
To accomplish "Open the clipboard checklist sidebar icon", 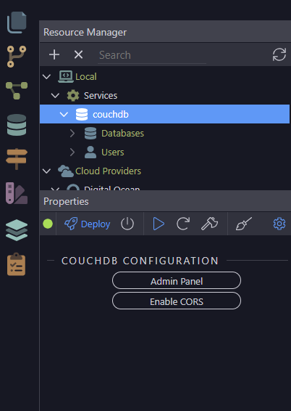I will point(17,264).
